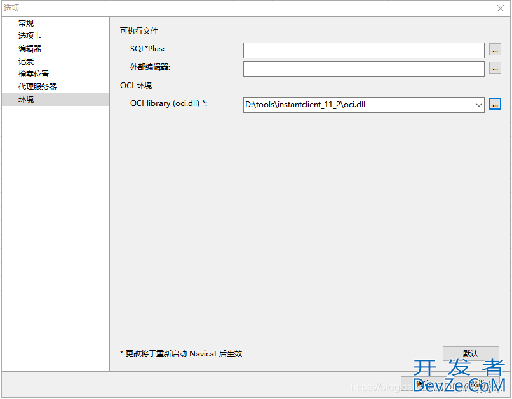This screenshot has width=512, height=399.
Task: Click the 外部编辑器: label
Action: coord(150,67)
